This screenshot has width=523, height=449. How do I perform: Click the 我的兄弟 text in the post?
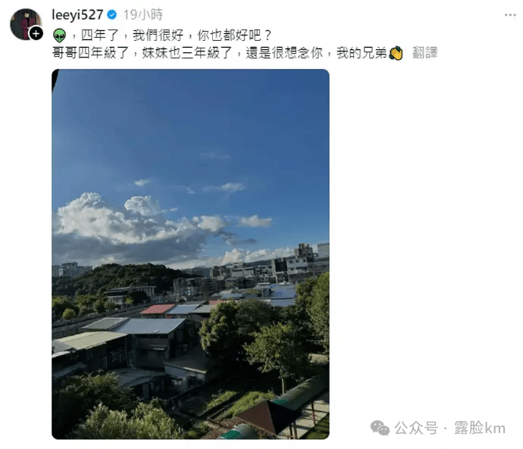coord(362,53)
